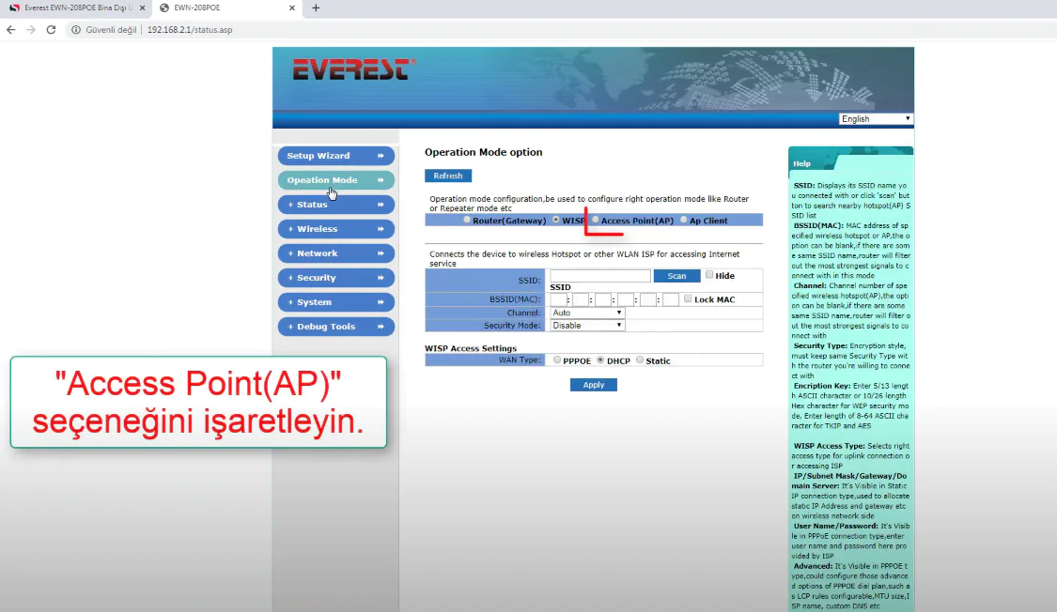This screenshot has width=1057, height=612.
Task: Select the Router(Gateway) operation mode
Action: coord(468,221)
